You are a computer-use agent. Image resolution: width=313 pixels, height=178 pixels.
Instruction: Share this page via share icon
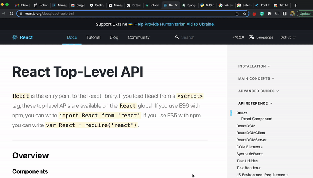(237, 14)
